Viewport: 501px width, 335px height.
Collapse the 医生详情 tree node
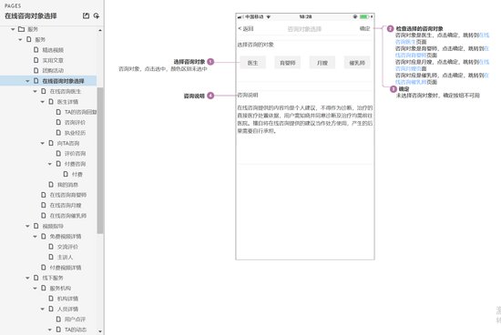pyautogui.click(x=43, y=102)
